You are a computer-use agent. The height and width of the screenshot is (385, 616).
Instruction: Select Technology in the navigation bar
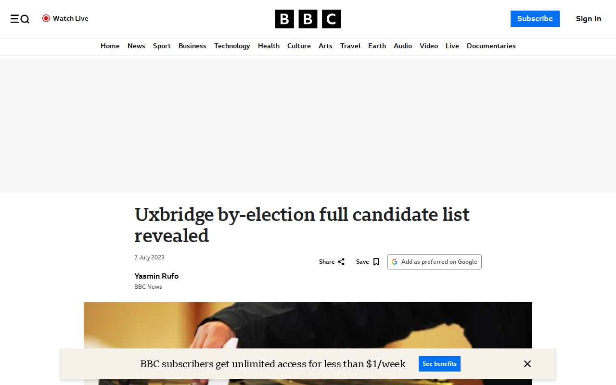[232, 46]
